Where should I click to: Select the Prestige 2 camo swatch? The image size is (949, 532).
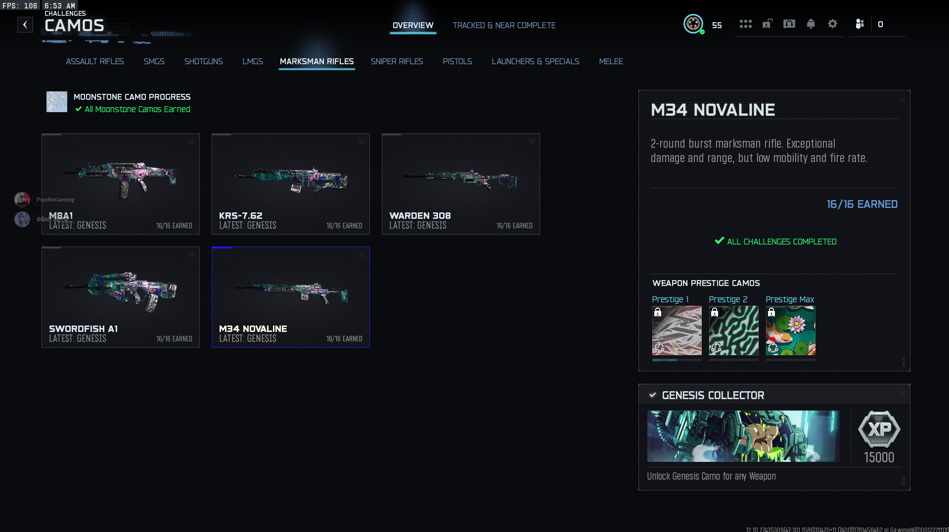[x=733, y=330]
